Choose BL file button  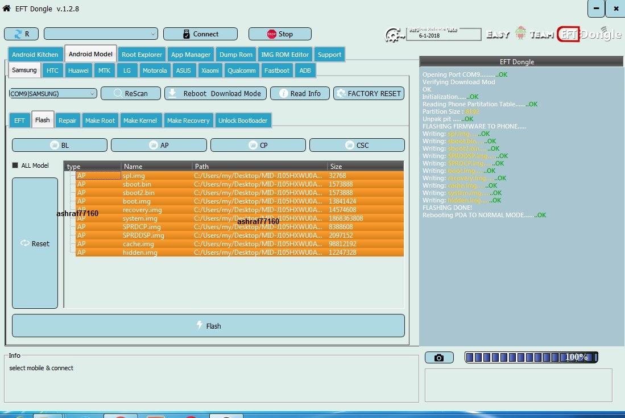click(x=60, y=145)
